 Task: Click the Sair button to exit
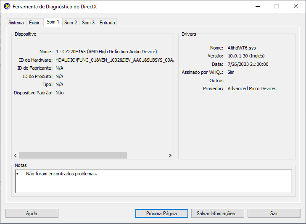(274, 213)
